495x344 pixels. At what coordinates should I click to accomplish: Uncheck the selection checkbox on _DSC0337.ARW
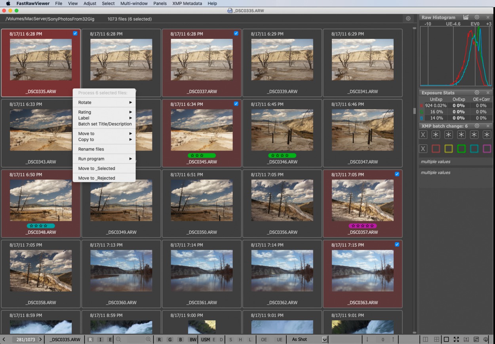(x=236, y=34)
